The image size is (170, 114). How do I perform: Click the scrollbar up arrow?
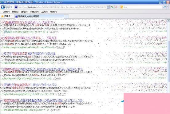click(x=168, y=21)
